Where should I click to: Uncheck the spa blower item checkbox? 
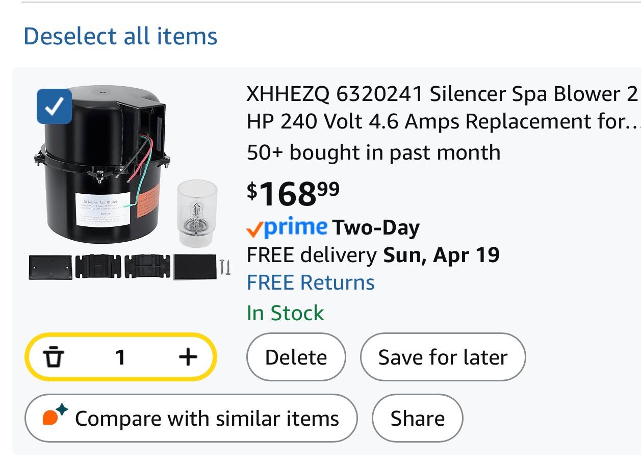[x=54, y=106]
